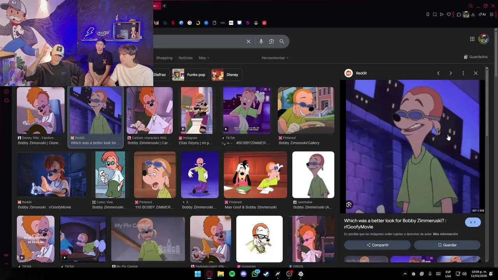This screenshot has width=498, height=280.
Task: Open the large Bobby preview image
Action: 412,147
